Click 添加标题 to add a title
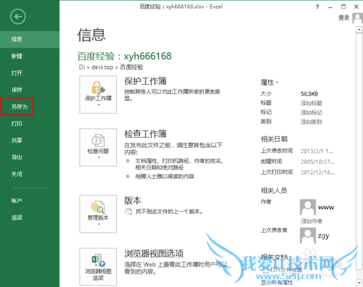363x287 pixels. click(x=311, y=103)
